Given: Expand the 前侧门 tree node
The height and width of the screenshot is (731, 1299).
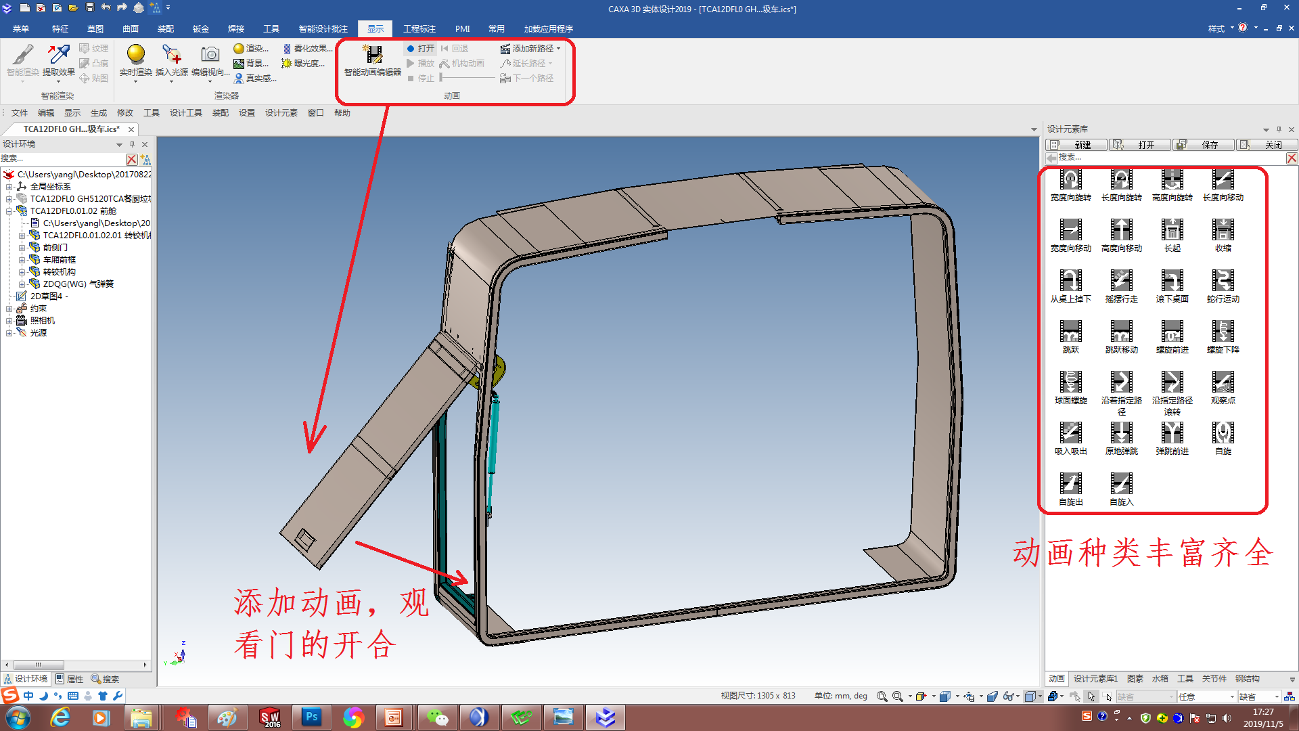Looking at the screenshot, I should coord(22,248).
